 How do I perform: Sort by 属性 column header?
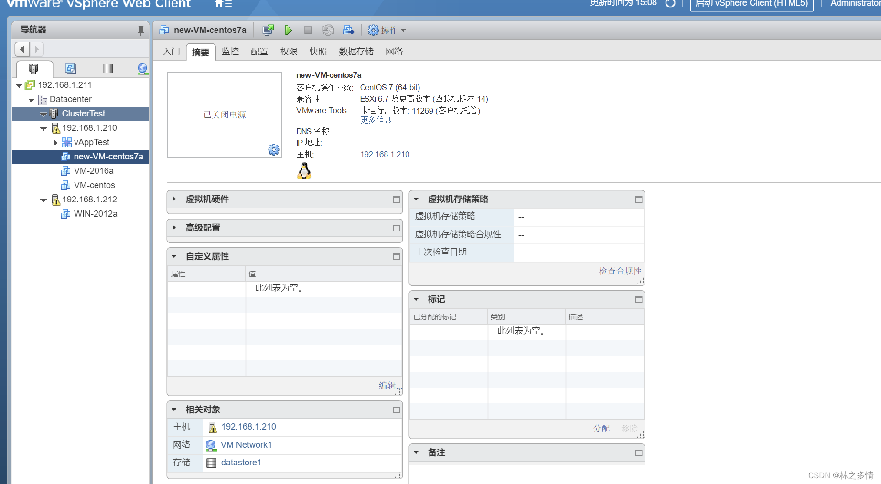pyautogui.click(x=206, y=274)
